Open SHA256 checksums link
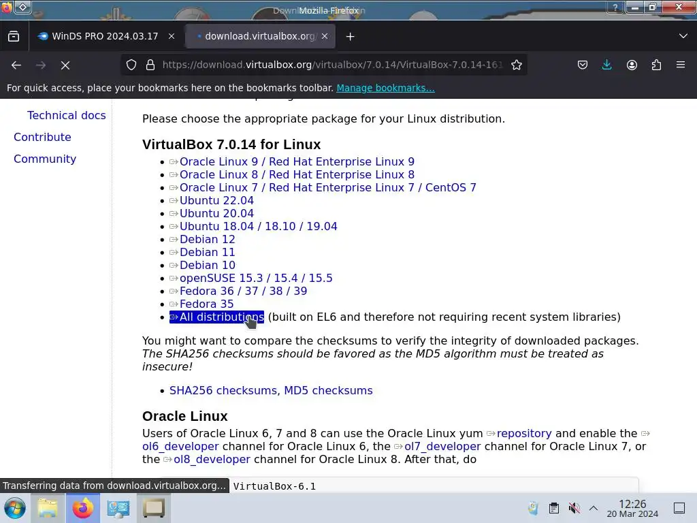The width and height of the screenshot is (697, 523). tap(223, 390)
